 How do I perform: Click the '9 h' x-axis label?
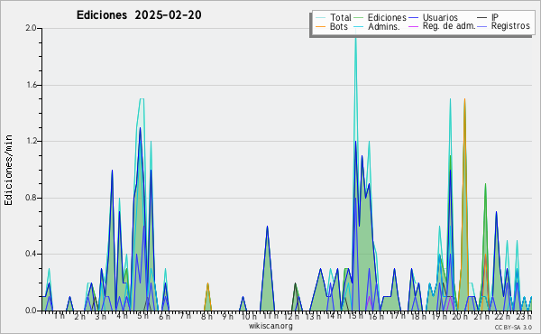pyautogui.click(x=227, y=317)
